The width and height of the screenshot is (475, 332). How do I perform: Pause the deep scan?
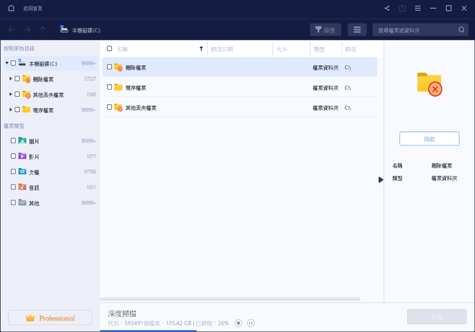pos(250,323)
